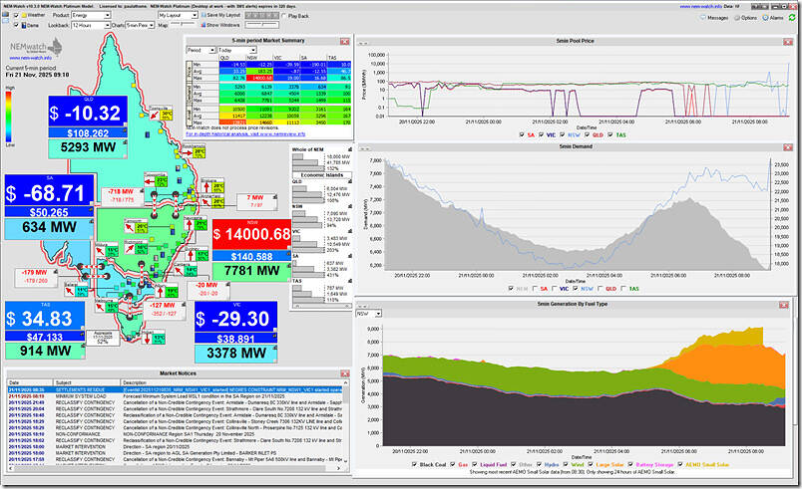Click the -127 MW Basslink flow label
Viewport: 802px width, 489px height.
(x=163, y=310)
